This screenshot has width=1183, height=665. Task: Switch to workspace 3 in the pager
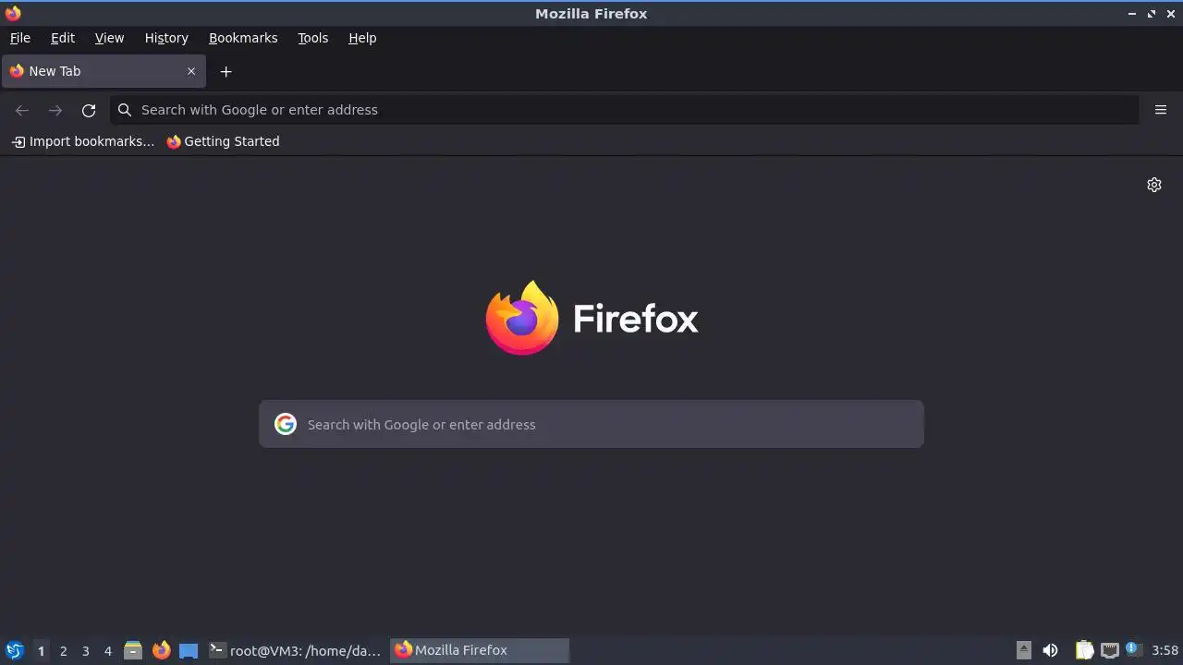point(85,650)
